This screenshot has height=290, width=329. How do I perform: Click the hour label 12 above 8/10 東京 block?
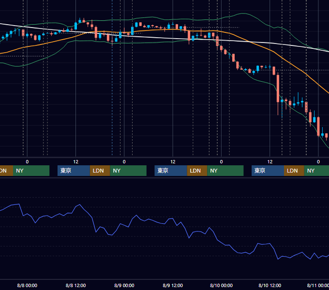[270, 162]
